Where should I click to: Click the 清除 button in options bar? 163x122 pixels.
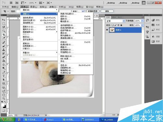[x=107, y=11]
